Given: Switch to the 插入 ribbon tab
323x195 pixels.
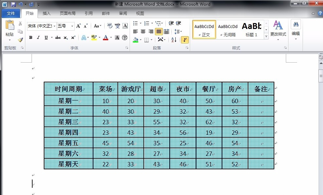Looking at the screenshot, I should click(x=46, y=14).
